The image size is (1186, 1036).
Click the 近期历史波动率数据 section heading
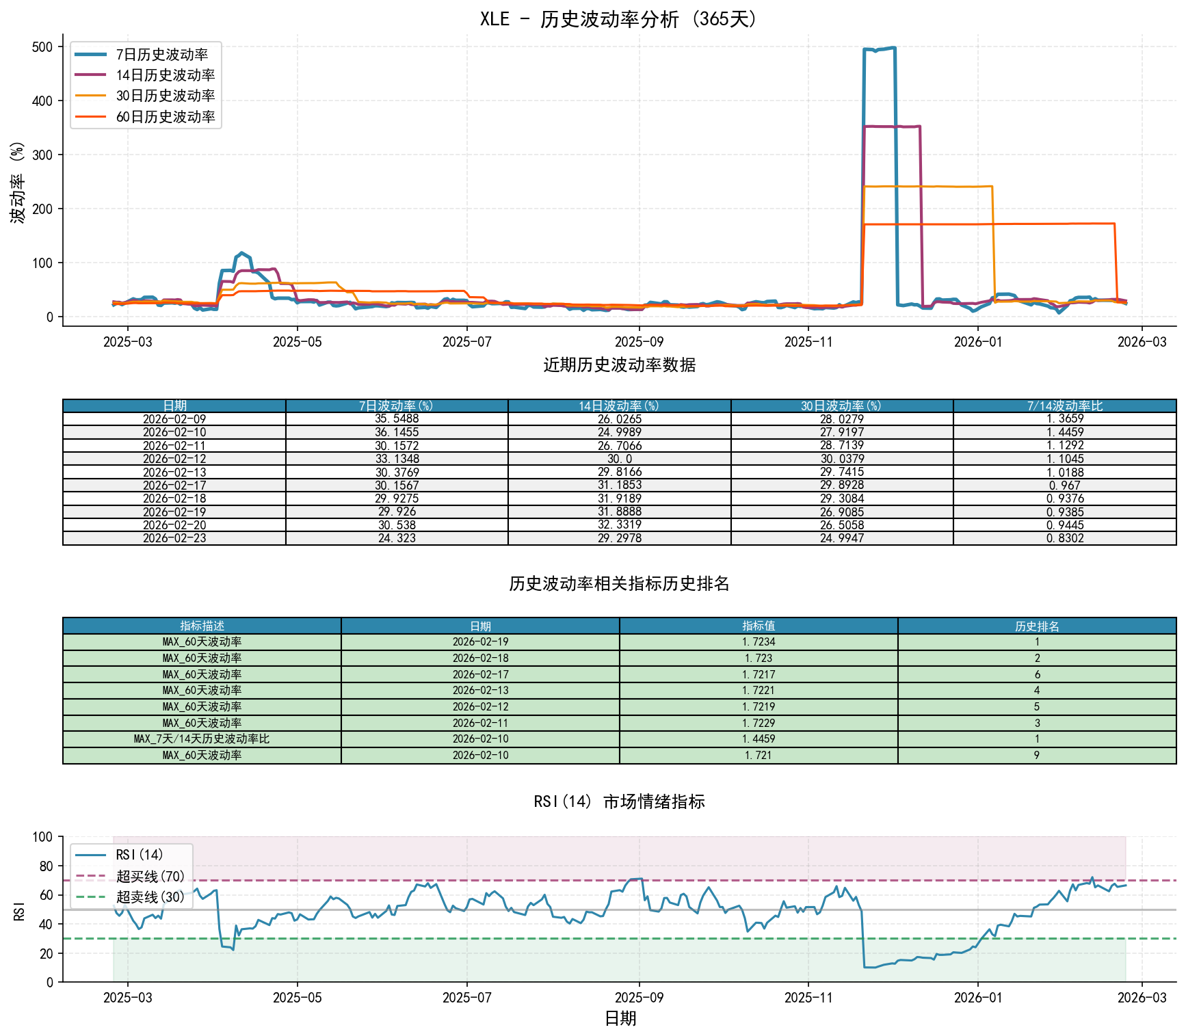[619, 365]
